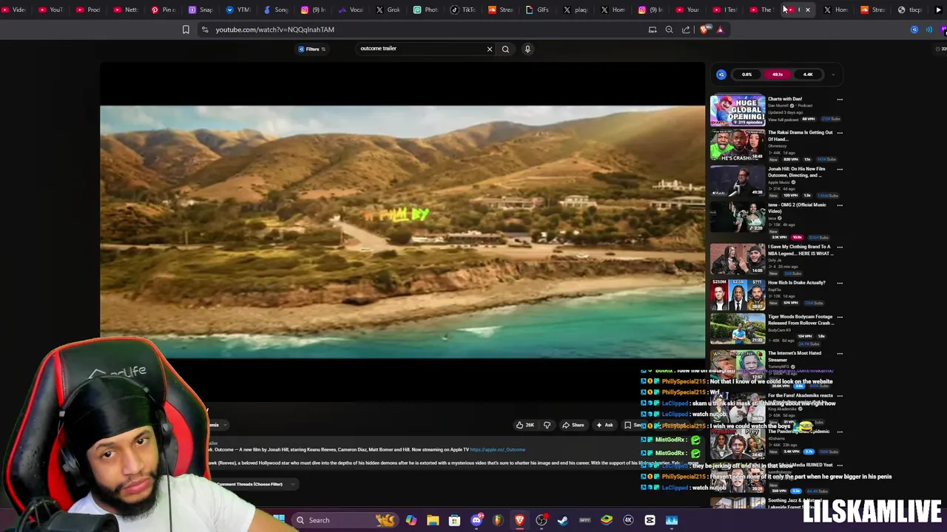Open options for 'tana - OMG 2' video
This screenshot has width=947, height=532.
tap(840, 205)
